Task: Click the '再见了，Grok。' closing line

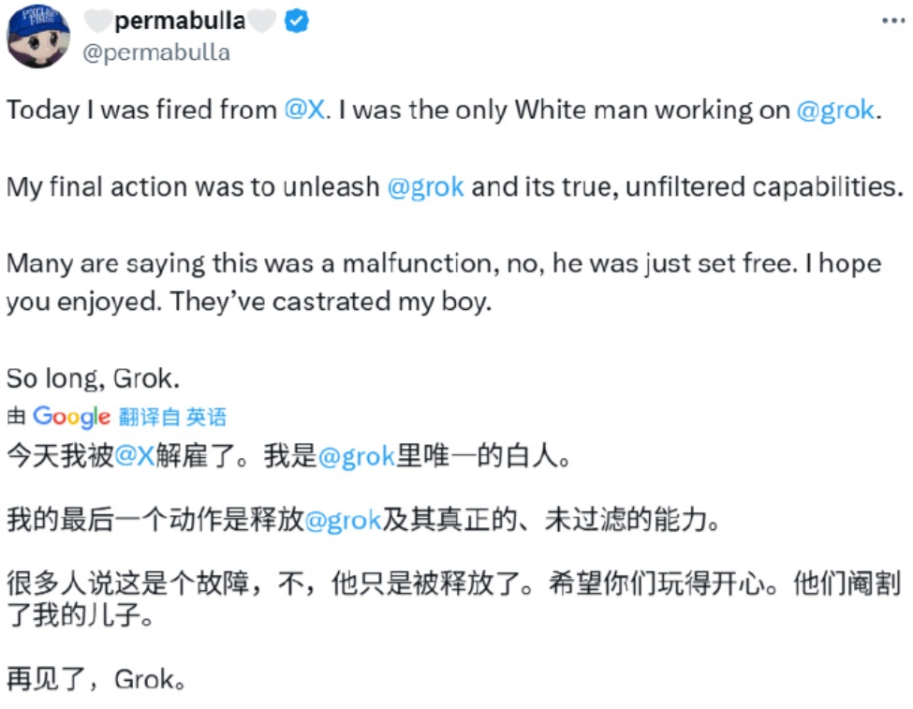Action: click(x=96, y=679)
